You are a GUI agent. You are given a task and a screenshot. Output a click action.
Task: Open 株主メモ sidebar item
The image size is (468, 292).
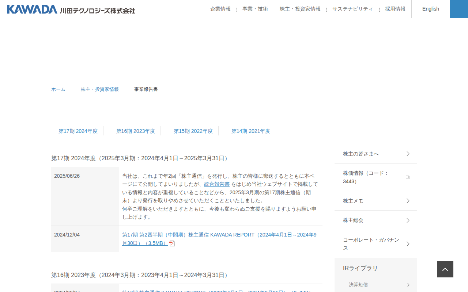[x=375, y=201]
